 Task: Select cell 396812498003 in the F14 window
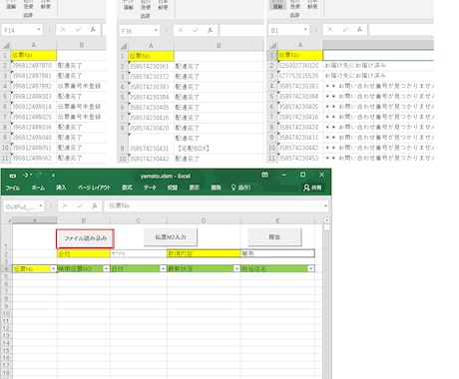tap(34, 97)
